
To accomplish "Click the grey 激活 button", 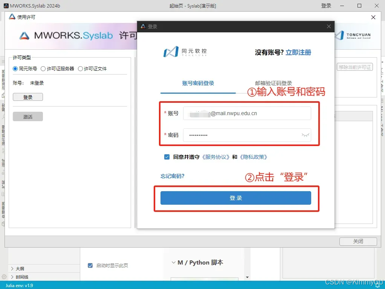I will coord(28,117).
